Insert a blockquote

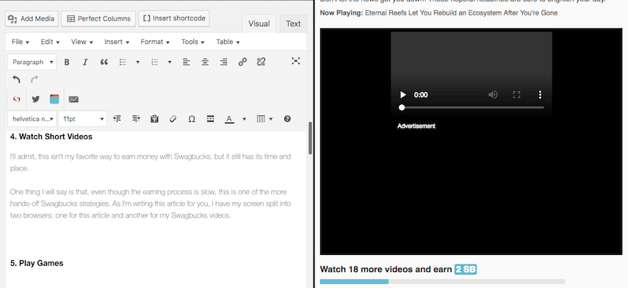click(104, 62)
